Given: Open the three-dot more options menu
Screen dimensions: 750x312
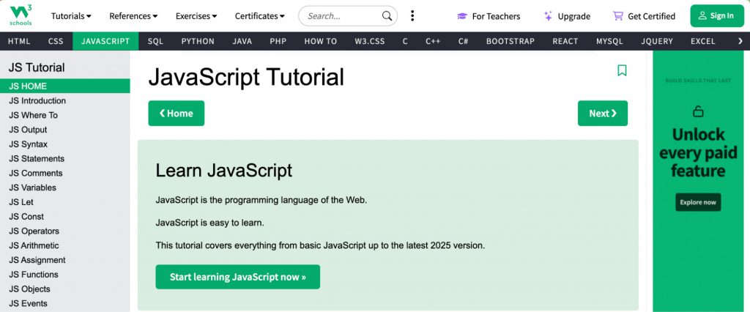Looking at the screenshot, I should [x=412, y=16].
